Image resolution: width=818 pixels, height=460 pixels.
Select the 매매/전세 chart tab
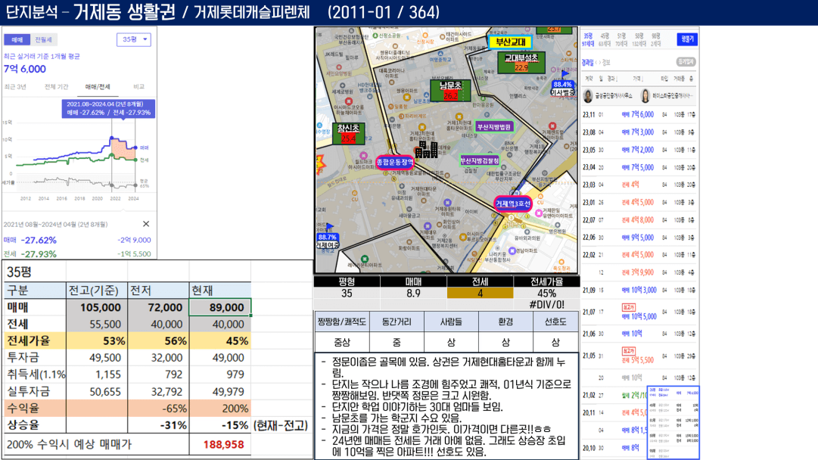(98, 86)
